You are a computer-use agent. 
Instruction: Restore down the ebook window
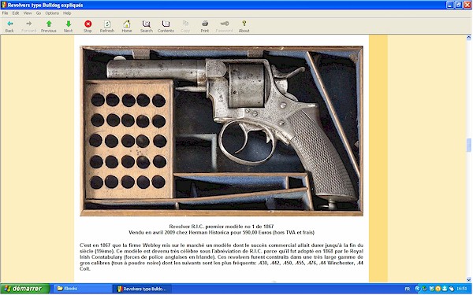point(459,5)
